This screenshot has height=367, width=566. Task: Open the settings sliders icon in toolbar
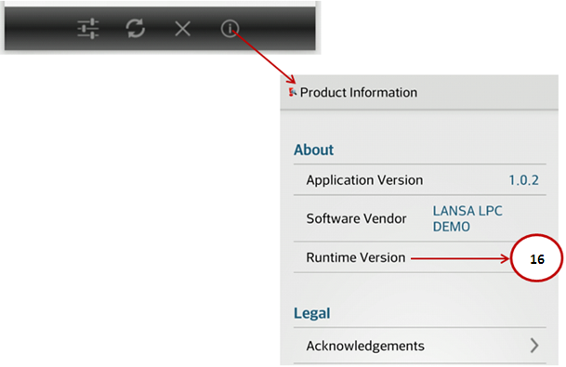pyautogui.click(x=88, y=29)
